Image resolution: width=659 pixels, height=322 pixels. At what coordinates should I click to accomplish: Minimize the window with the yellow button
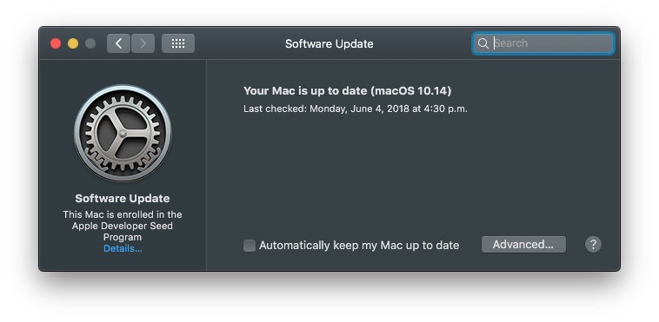(x=73, y=43)
